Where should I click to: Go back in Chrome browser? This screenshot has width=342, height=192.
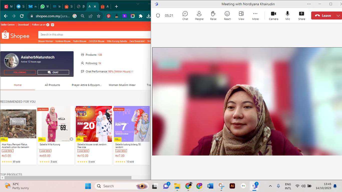coord(6,16)
